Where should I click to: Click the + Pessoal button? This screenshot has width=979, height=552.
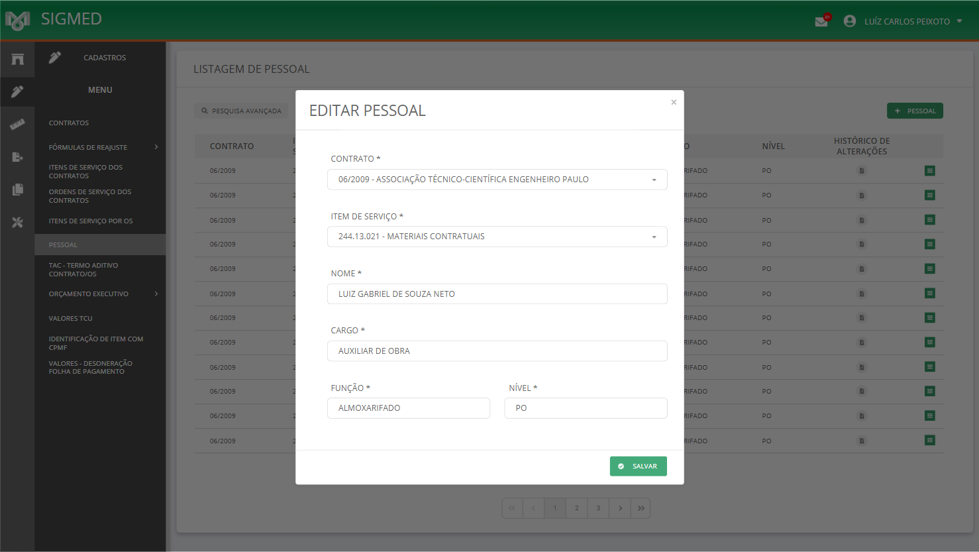915,111
